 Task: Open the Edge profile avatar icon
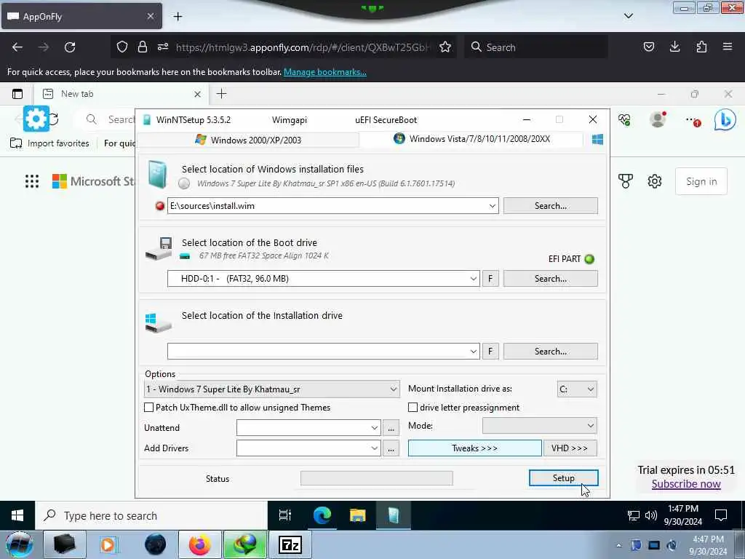658,120
